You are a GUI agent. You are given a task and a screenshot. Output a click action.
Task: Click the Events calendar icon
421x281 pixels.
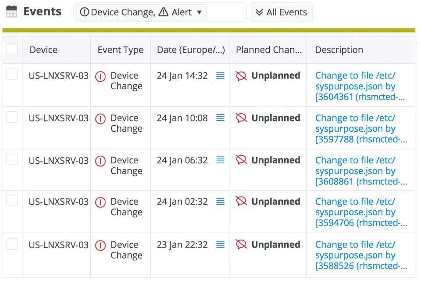pyautogui.click(x=11, y=11)
